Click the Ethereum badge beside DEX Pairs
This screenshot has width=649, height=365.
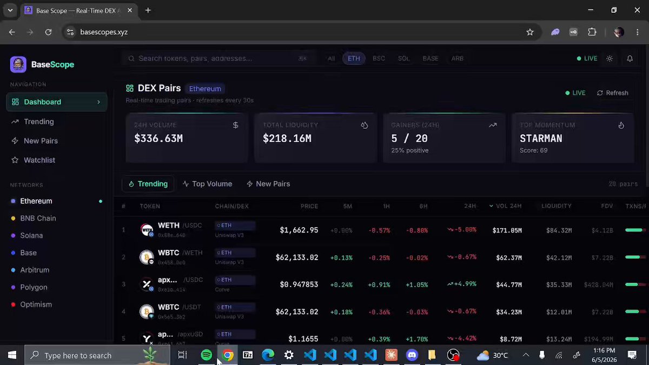pyautogui.click(x=205, y=89)
